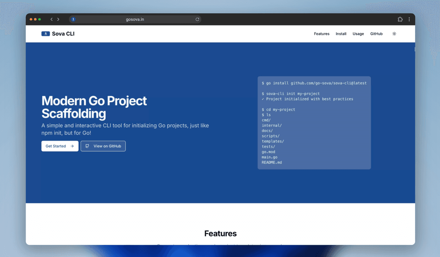Click 'internal/' in the terminal listing
The height and width of the screenshot is (257, 440).
(x=272, y=125)
